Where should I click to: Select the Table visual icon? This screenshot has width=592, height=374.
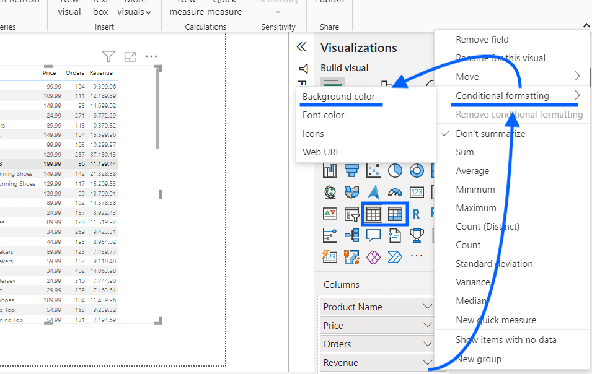click(373, 214)
